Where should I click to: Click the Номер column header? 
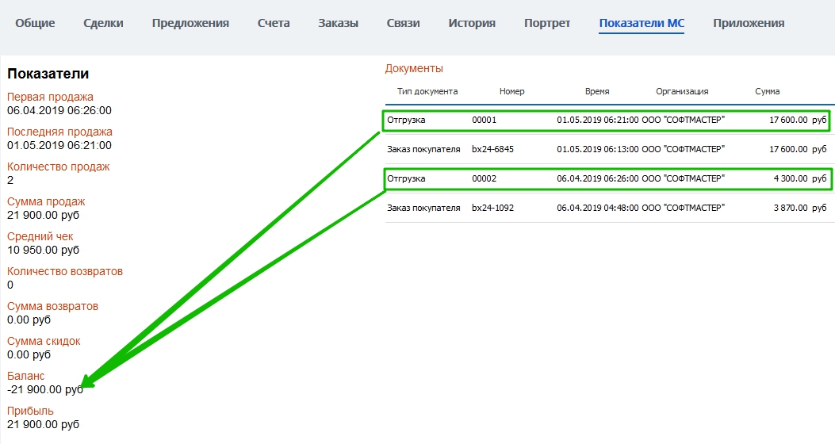(512, 91)
